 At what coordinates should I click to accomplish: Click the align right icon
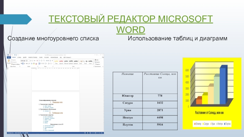(42, 64)
